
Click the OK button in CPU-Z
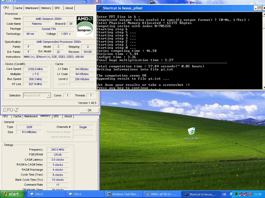(x=90, y=110)
